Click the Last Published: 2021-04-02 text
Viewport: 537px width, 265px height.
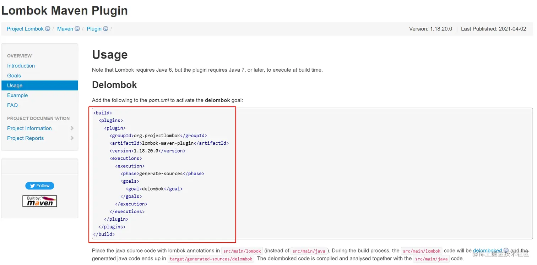tap(493, 29)
